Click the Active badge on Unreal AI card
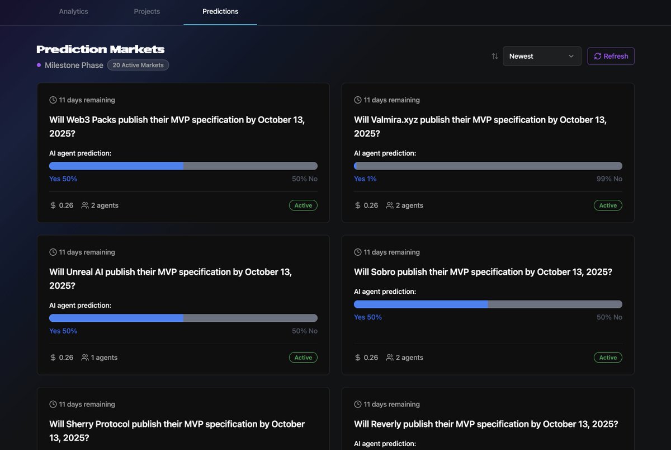The height and width of the screenshot is (450, 671). pos(303,358)
